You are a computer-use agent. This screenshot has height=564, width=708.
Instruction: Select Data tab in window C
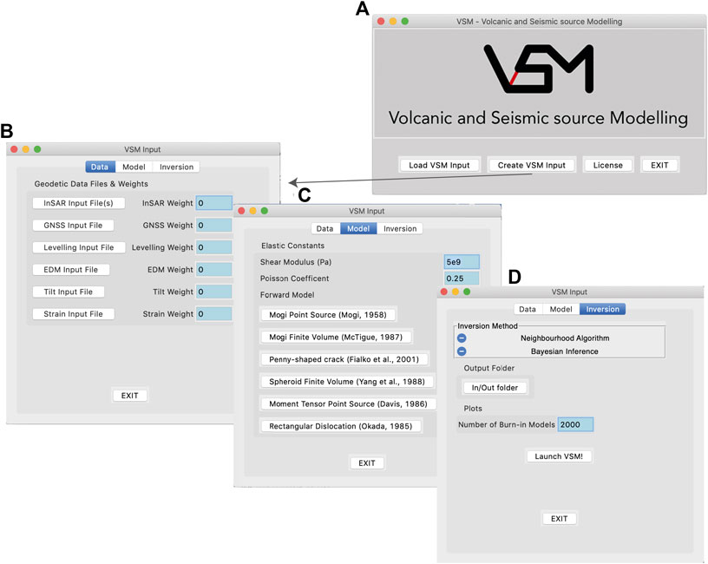point(324,228)
